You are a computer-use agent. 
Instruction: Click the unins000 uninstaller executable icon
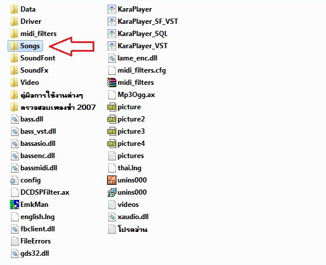point(112,192)
